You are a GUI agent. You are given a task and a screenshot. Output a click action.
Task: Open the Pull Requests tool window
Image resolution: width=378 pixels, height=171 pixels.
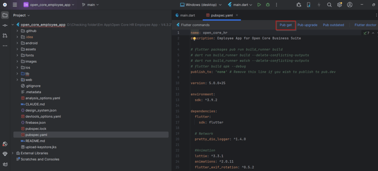click(x=5, y=35)
